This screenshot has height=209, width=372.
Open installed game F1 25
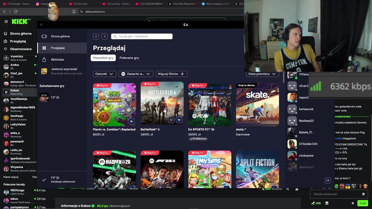click(62, 98)
